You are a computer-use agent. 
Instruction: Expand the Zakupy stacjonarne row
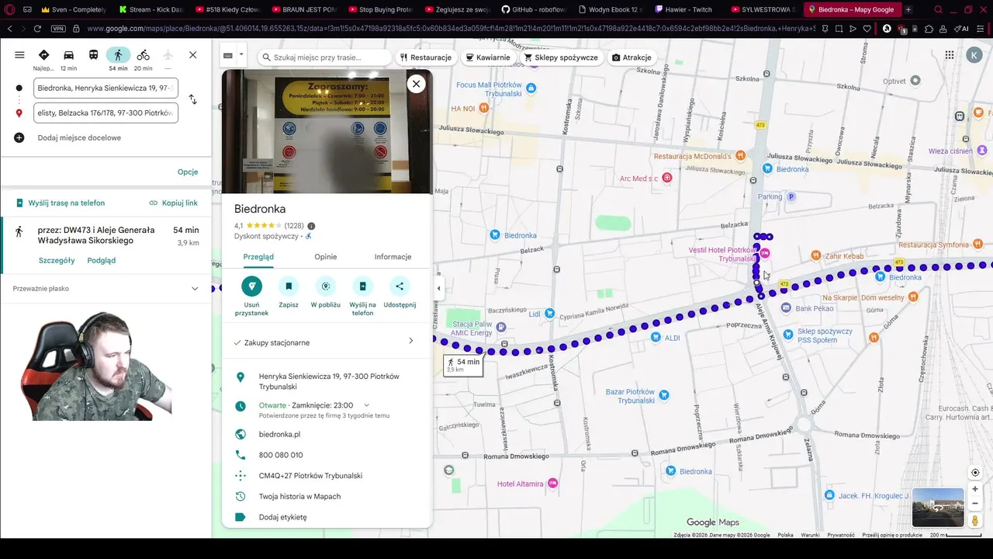click(327, 342)
